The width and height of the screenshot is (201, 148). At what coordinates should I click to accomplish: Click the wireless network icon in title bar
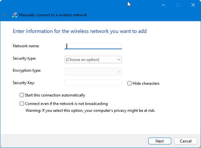(14, 15)
